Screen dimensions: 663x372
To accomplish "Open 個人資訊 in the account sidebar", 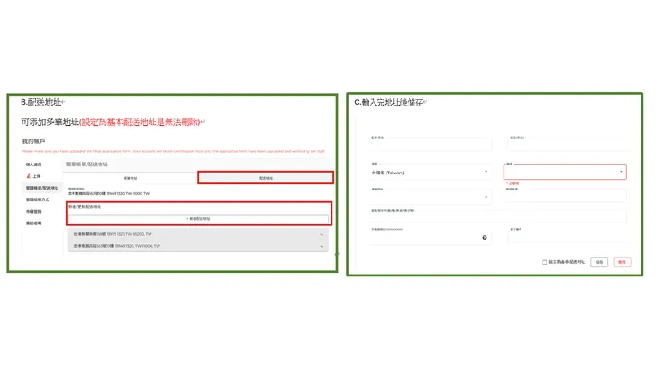I will pyautogui.click(x=34, y=165).
